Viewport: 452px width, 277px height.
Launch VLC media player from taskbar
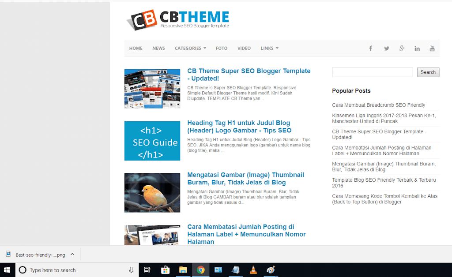point(253,270)
